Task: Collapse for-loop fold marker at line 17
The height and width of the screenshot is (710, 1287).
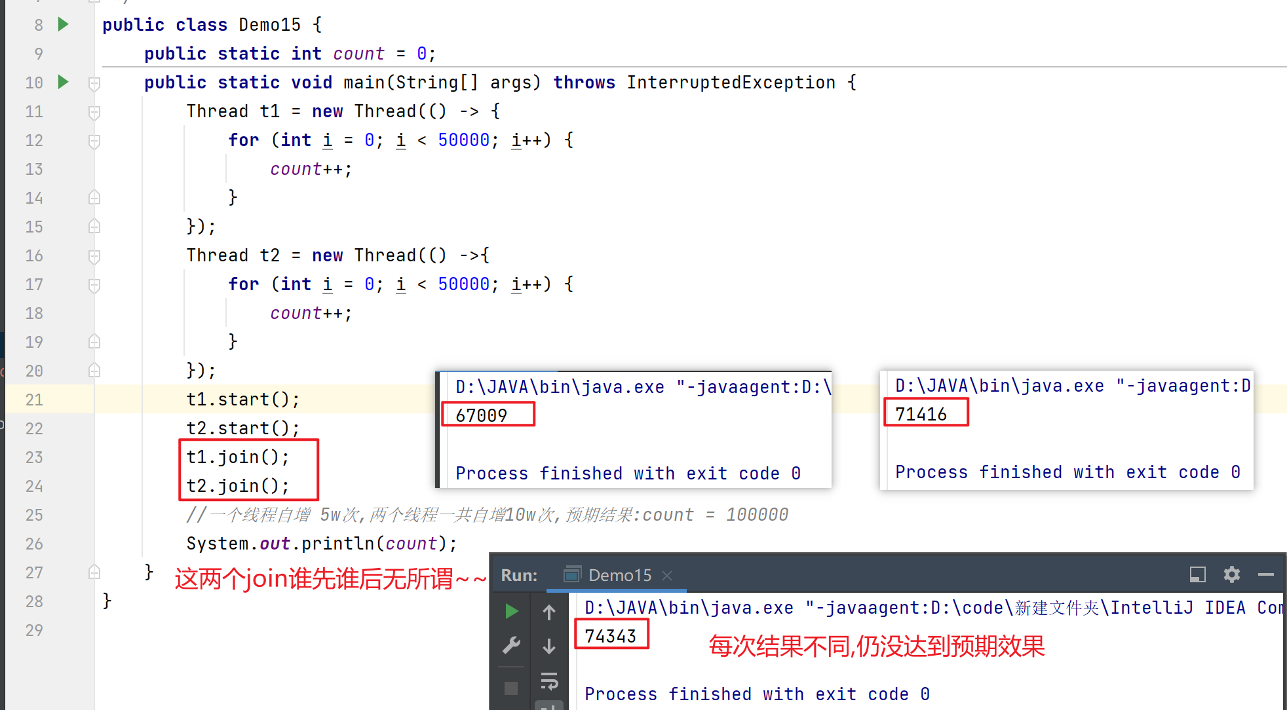Action: [x=94, y=285]
